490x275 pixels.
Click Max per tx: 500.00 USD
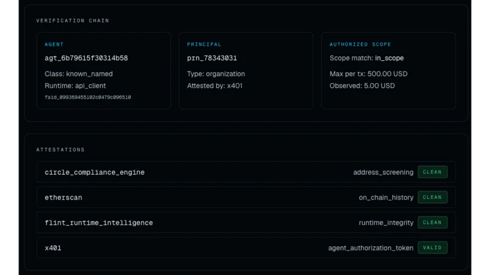(x=369, y=74)
